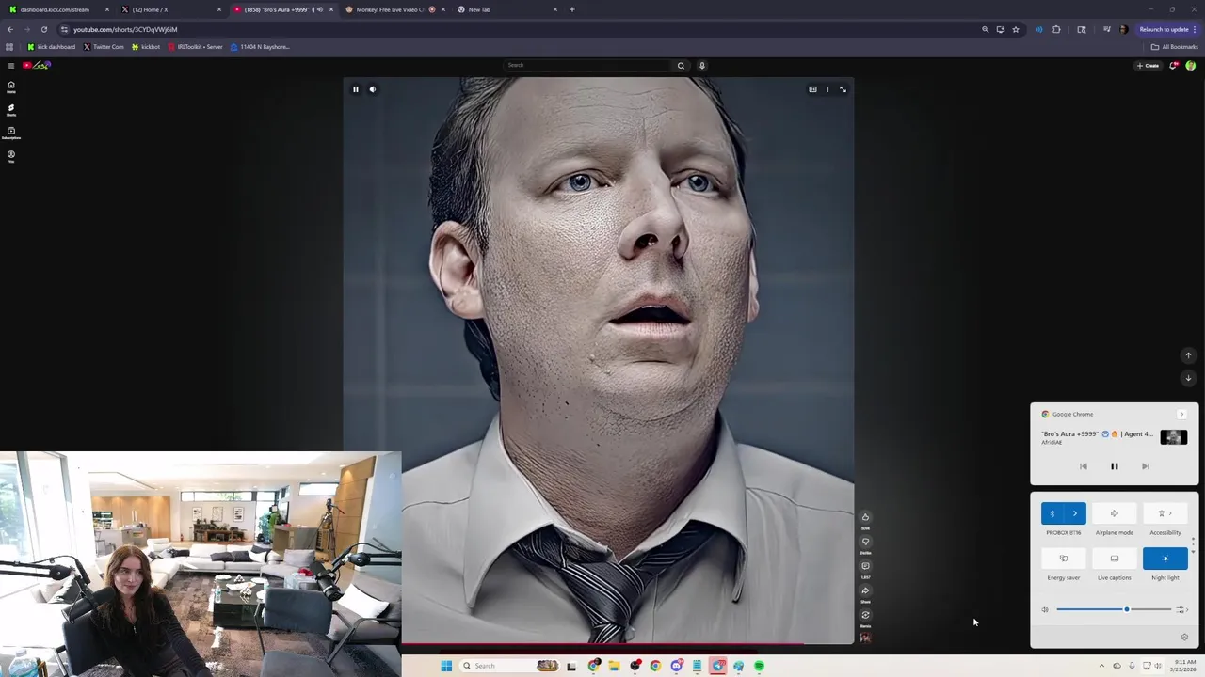The image size is (1205, 677).
Task: Switch to the New Tab tab
Action: pos(506,9)
